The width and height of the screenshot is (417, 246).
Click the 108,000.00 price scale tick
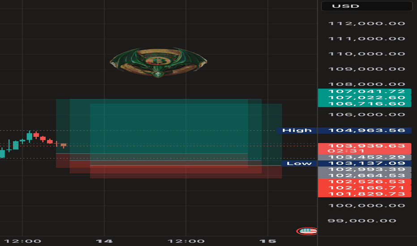click(367, 84)
